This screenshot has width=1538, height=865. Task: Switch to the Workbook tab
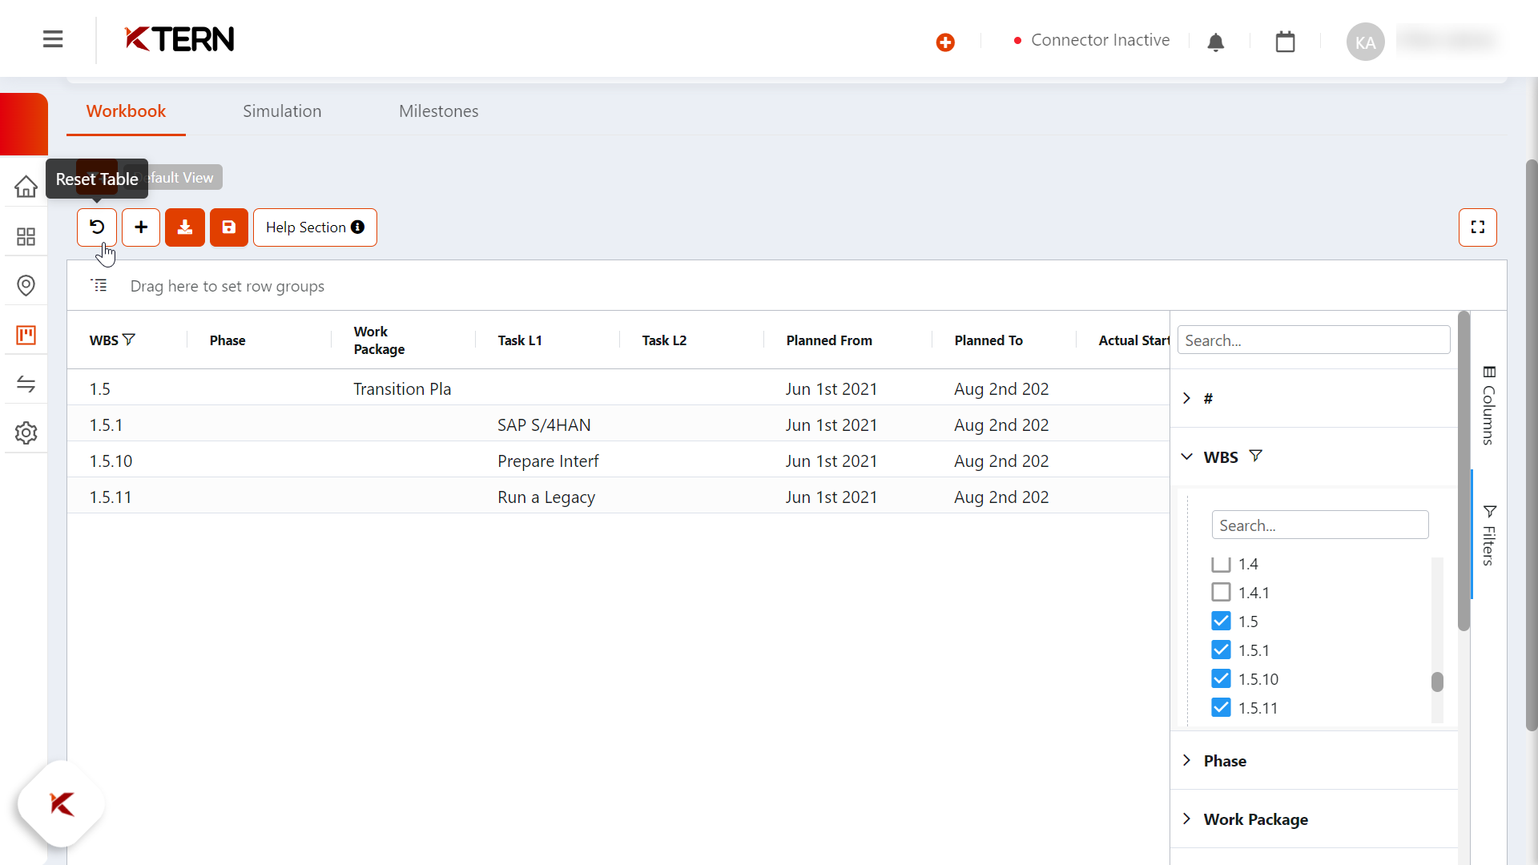(x=126, y=111)
